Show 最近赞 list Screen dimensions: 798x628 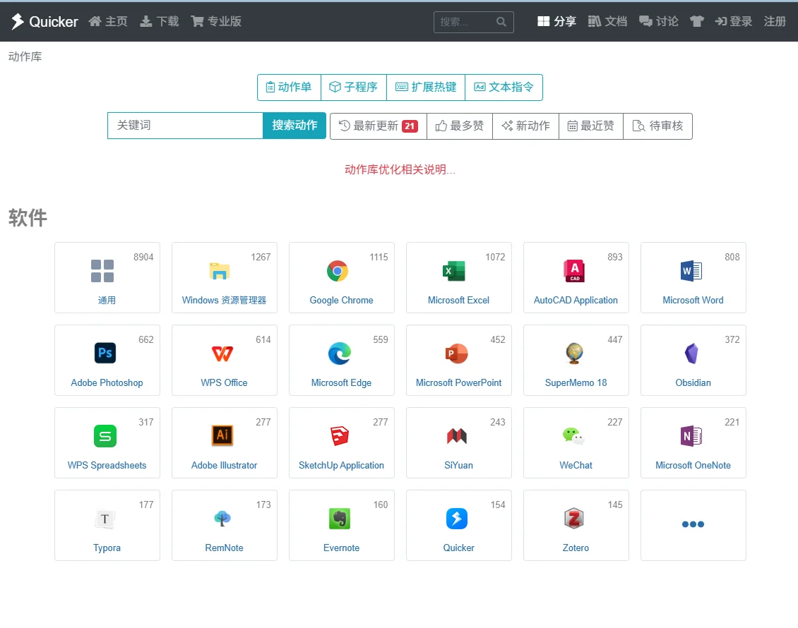pos(591,126)
